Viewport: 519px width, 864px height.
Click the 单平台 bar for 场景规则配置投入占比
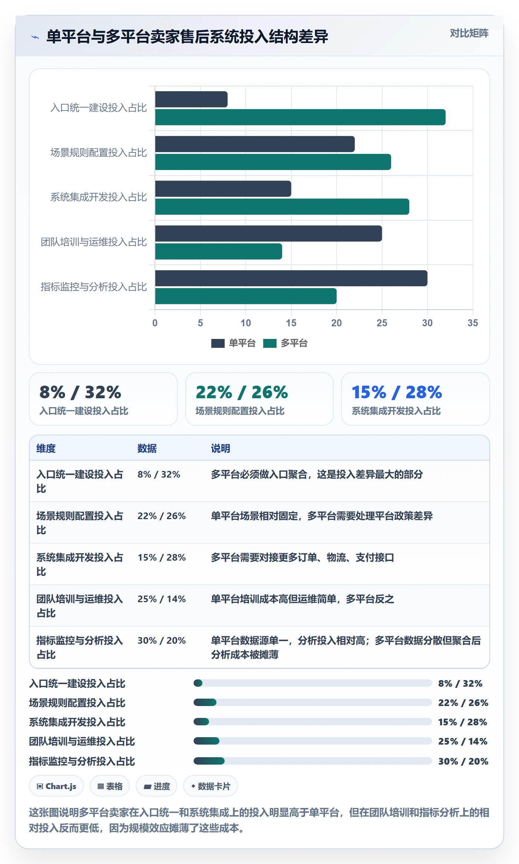255,144
